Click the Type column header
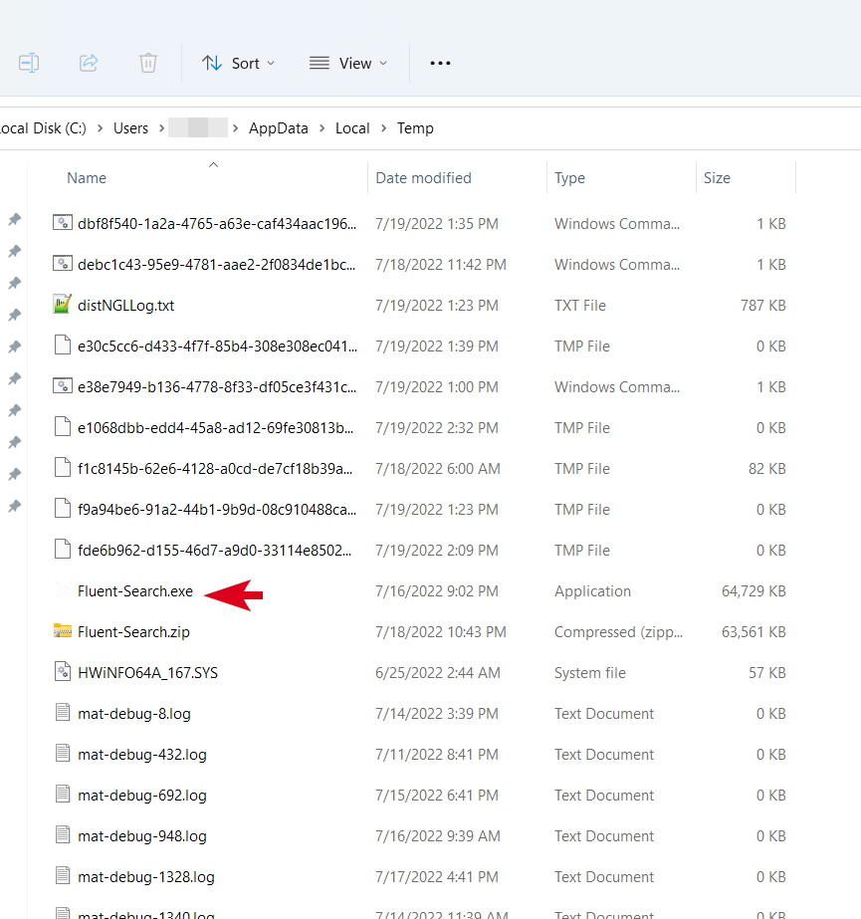This screenshot has width=861, height=919. click(x=569, y=177)
